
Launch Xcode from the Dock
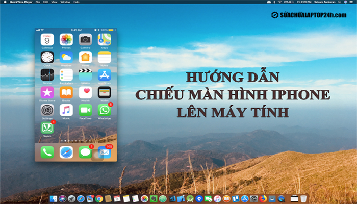[x=181, y=199]
